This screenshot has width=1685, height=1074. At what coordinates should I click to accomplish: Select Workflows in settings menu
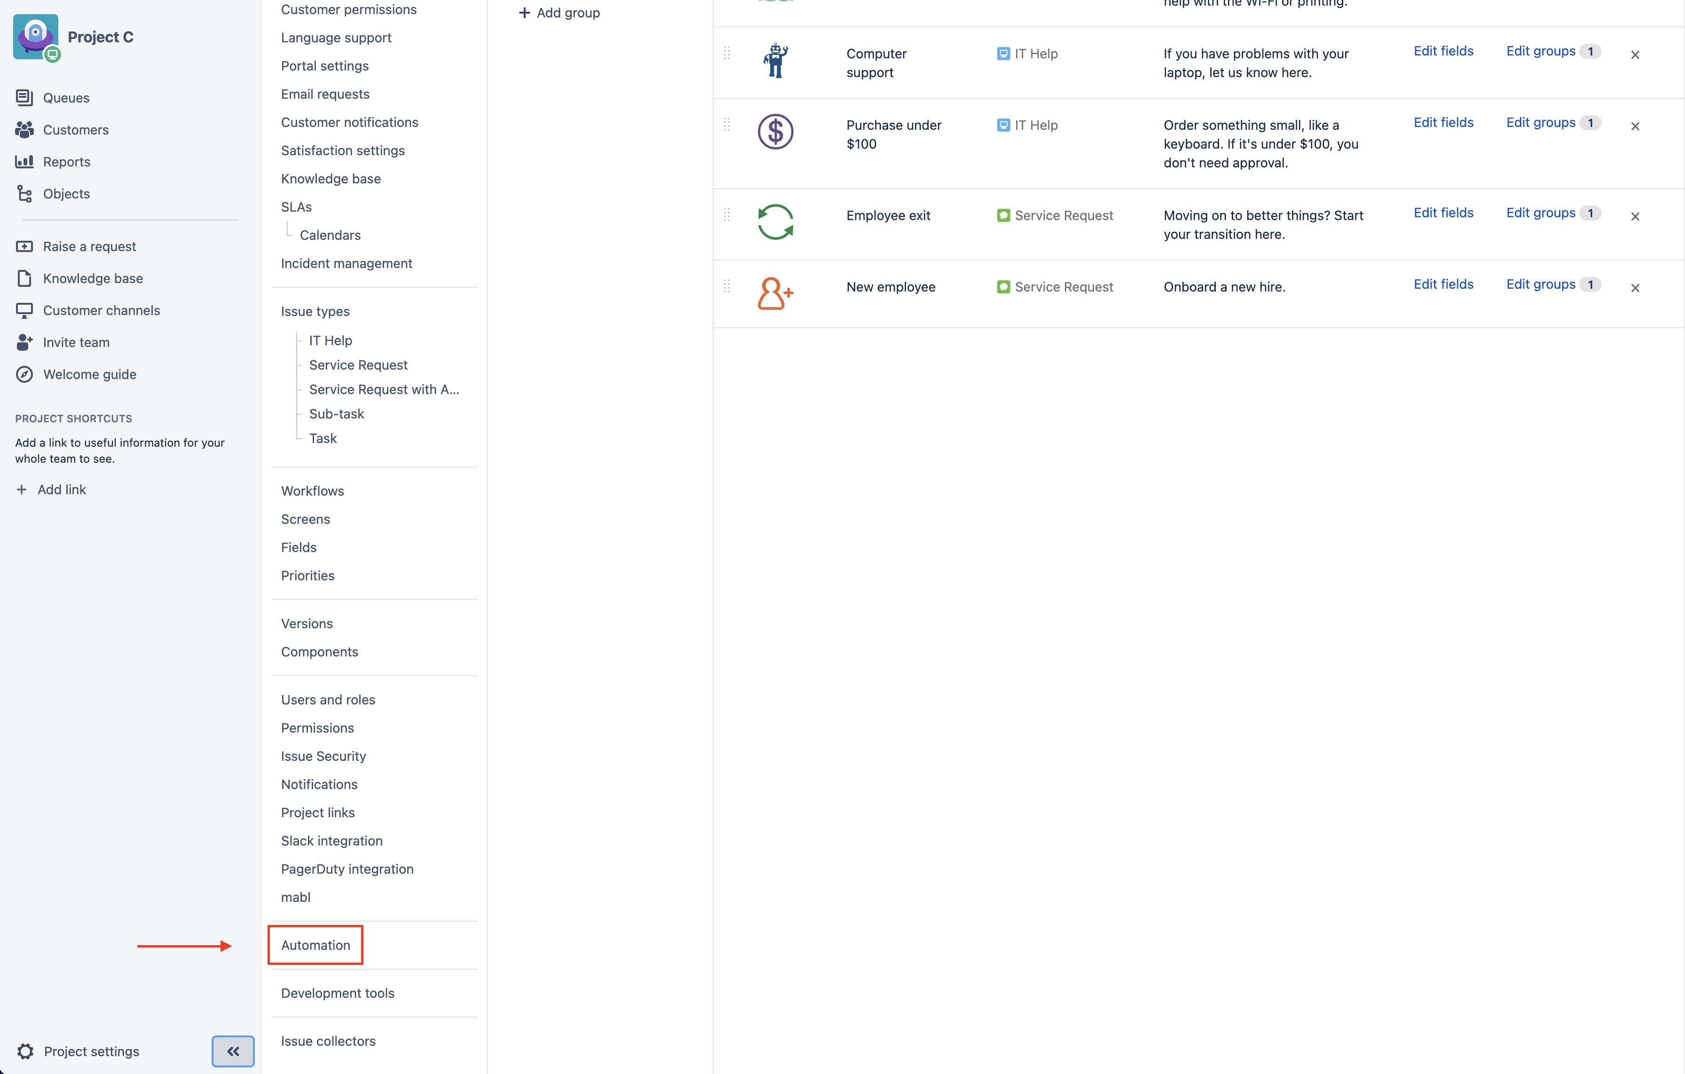312,490
